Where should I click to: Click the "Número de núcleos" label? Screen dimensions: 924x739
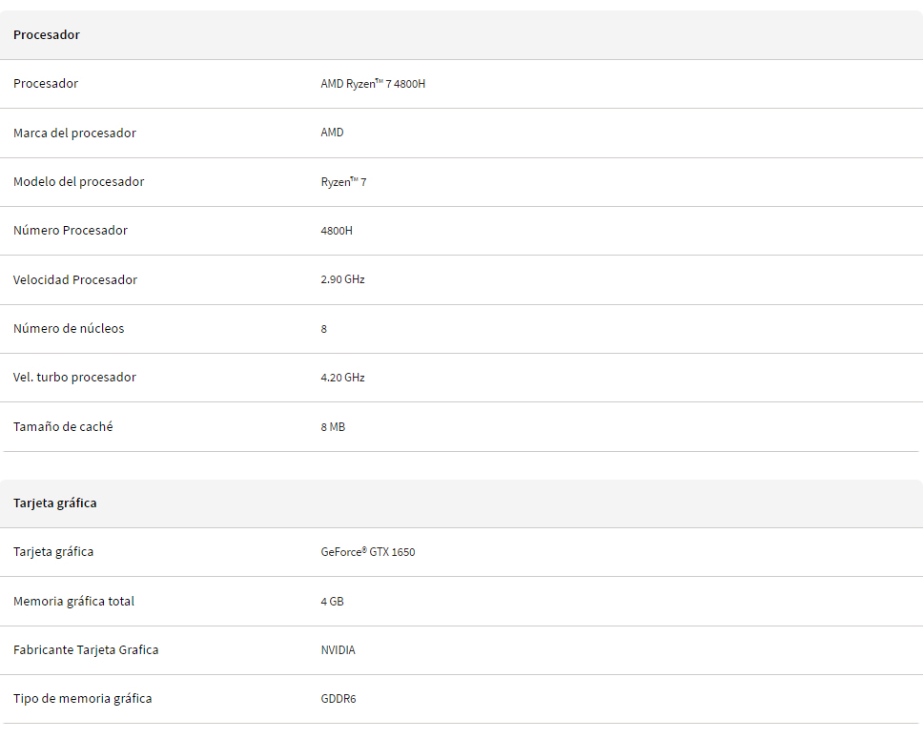[69, 328]
